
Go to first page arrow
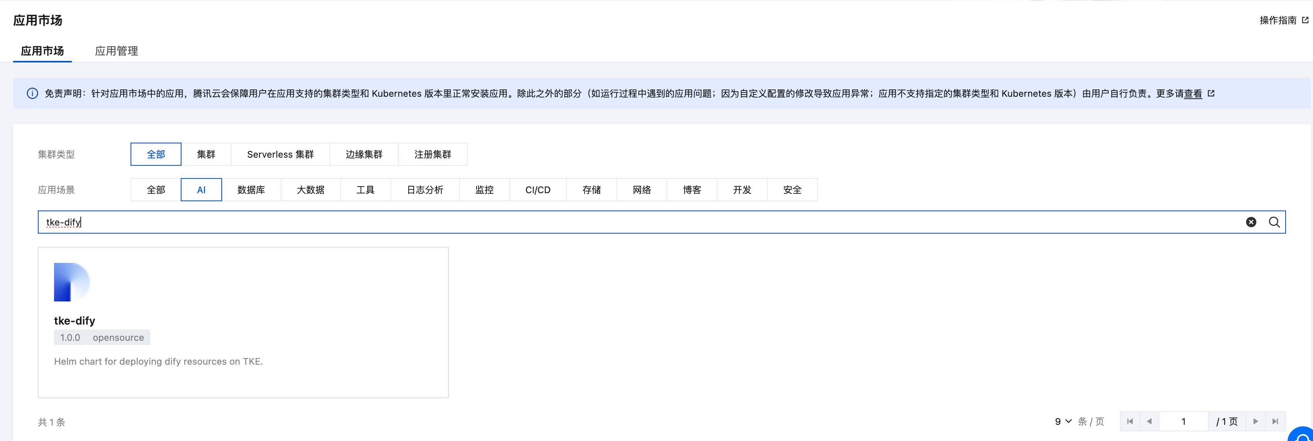pos(1130,421)
